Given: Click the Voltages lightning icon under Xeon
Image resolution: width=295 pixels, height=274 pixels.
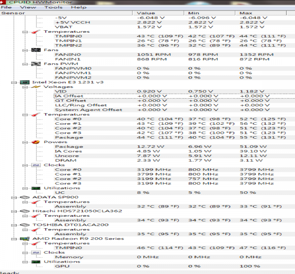Looking at the screenshot, I should [x=36, y=87].
